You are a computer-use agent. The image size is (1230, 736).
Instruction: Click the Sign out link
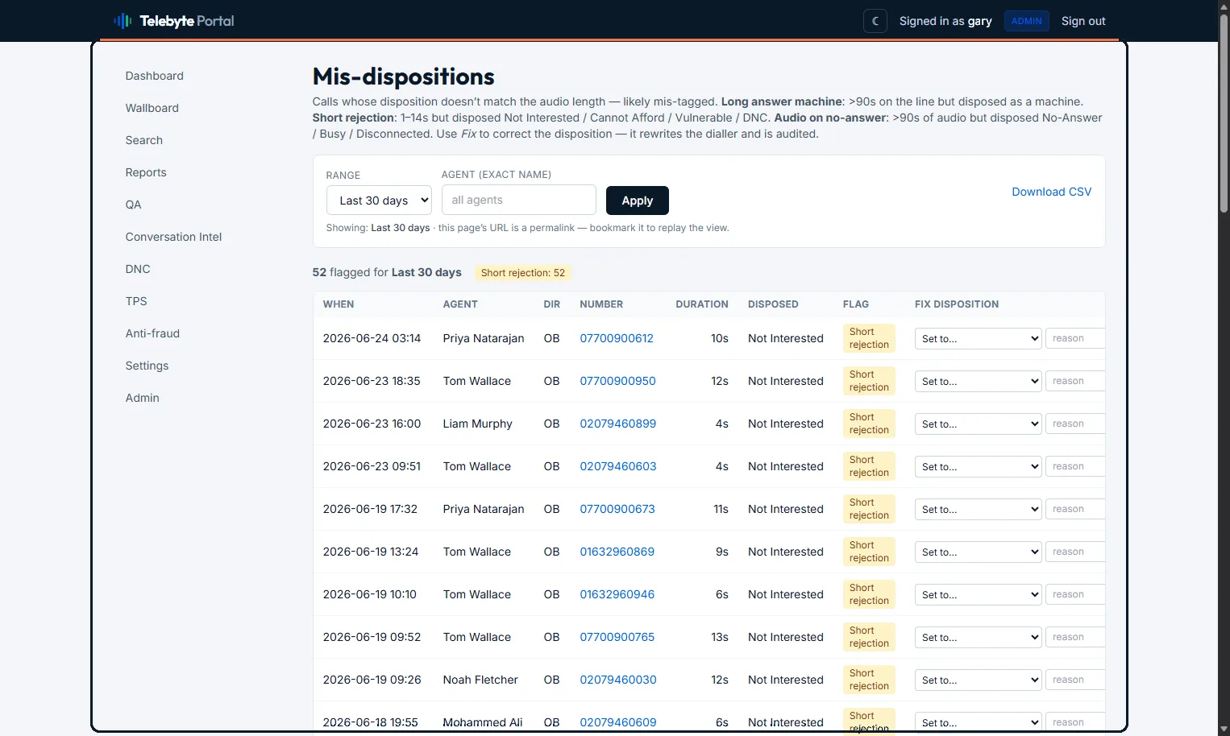coord(1083,21)
